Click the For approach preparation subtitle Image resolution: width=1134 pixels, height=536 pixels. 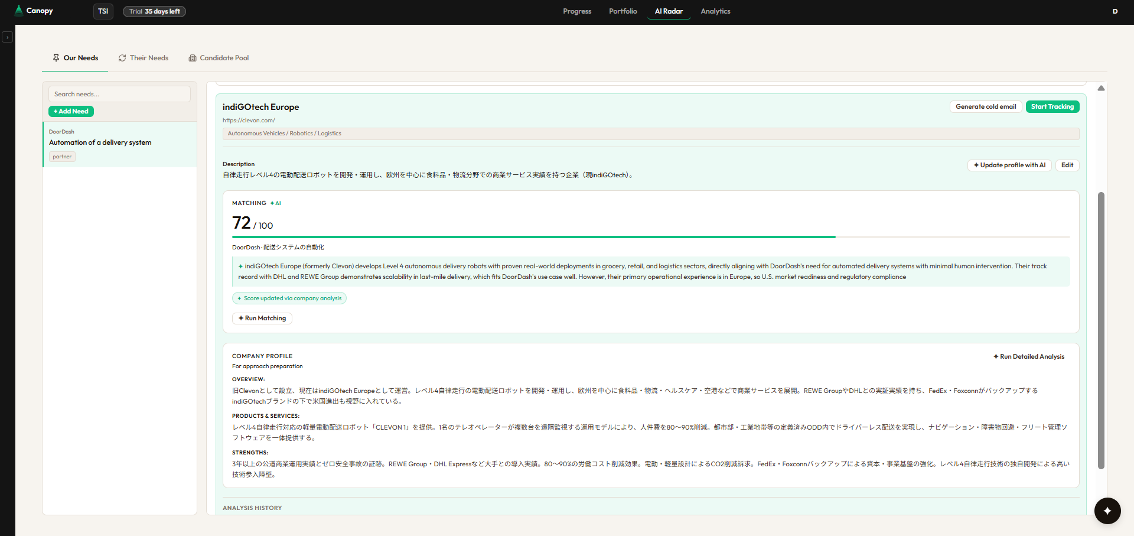[x=267, y=366]
